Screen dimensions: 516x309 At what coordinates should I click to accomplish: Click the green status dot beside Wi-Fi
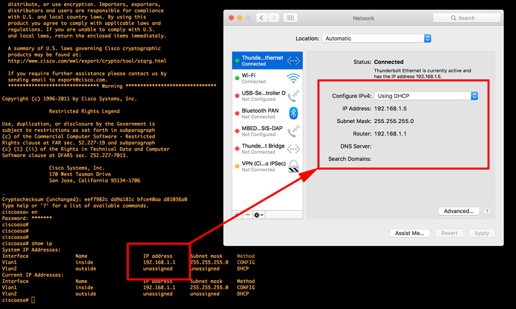pyautogui.click(x=237, y=78)
